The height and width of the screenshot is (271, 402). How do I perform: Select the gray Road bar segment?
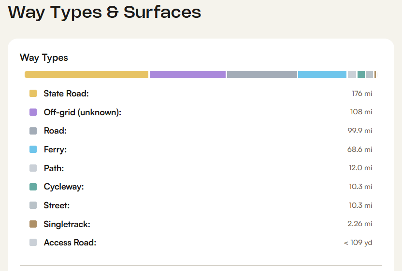coord(262,75)
